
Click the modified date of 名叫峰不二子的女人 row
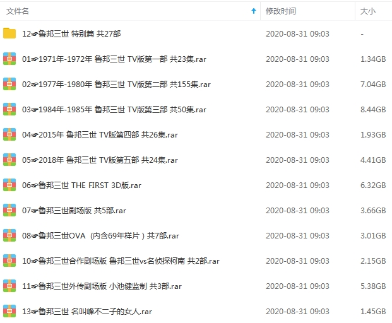pyautogui.click(x=297, y=311)
